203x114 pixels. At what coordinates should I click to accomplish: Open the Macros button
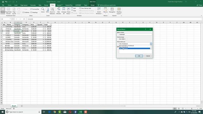coord(106,10)
